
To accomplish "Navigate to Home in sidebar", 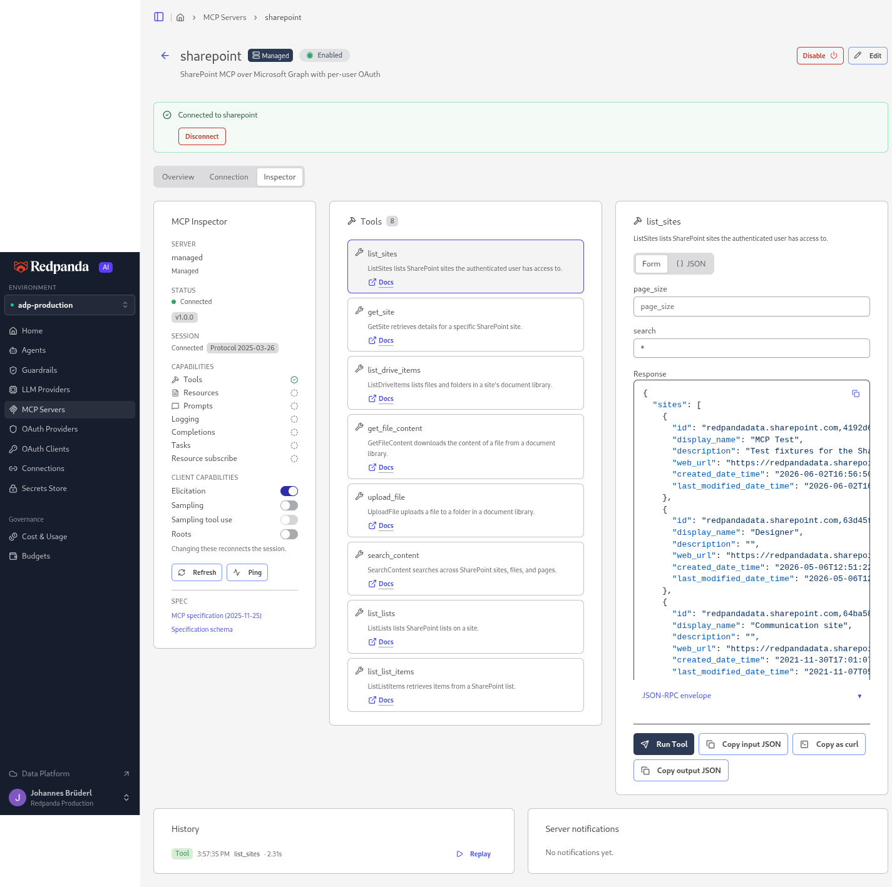I will [x=69, y=331].
